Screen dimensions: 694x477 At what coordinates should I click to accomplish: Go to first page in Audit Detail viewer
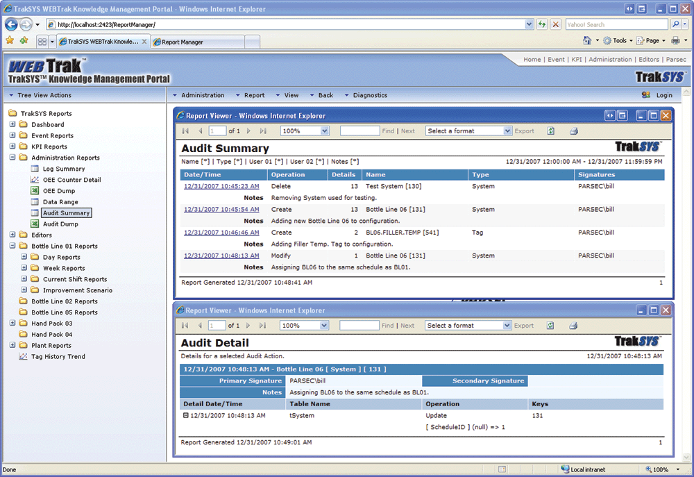(x=185, y=325)
